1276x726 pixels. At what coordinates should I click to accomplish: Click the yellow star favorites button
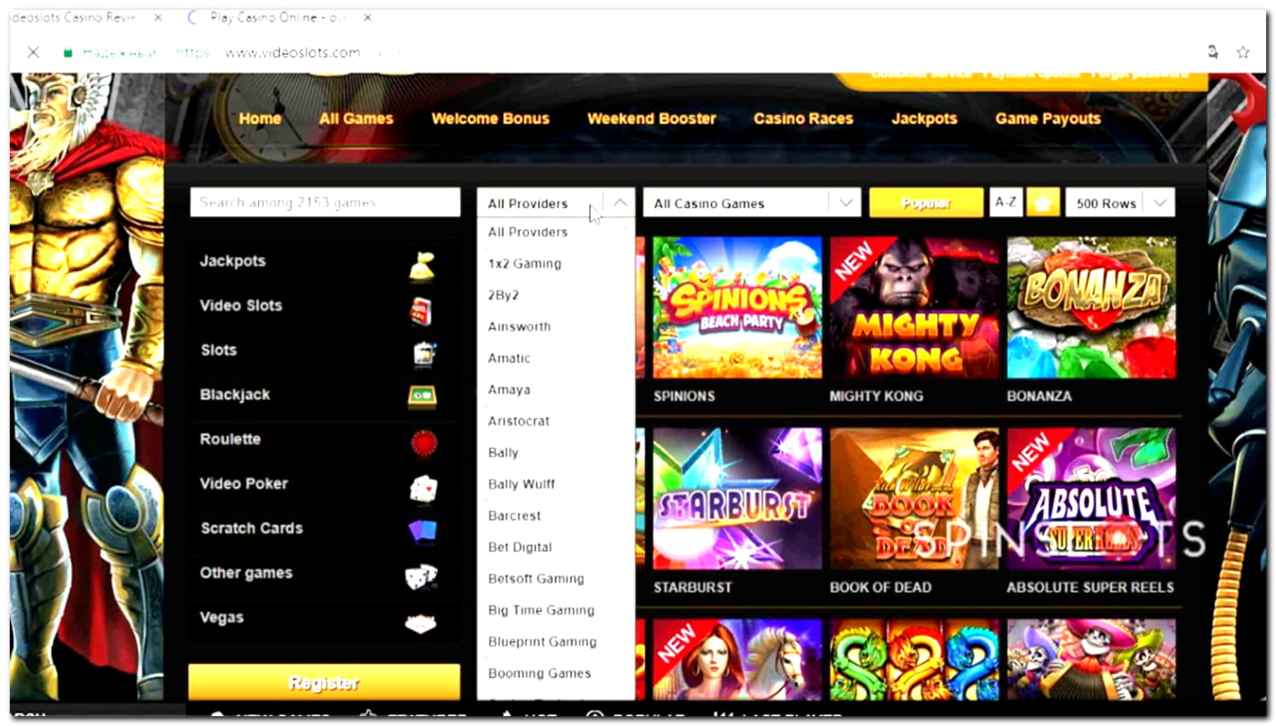[x=1042, y=203]
